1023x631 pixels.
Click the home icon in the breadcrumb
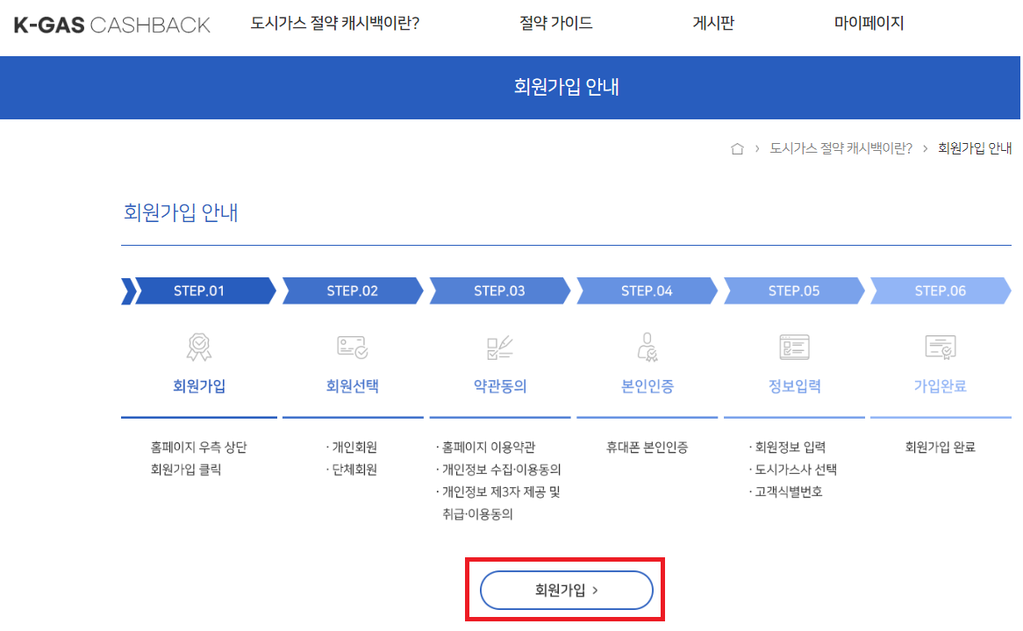tap(736, 148)
